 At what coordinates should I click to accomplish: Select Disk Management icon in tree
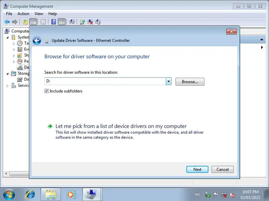(x=20, y=79)
